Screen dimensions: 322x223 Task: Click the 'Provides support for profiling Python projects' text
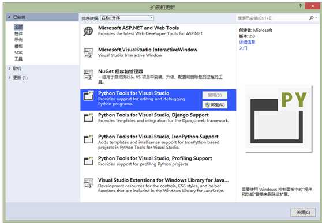143,164
